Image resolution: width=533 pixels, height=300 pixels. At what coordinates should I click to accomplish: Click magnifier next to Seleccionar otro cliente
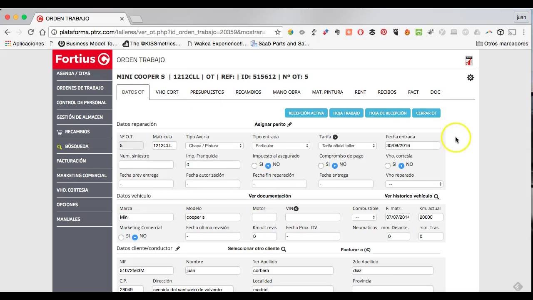coord(284,249)
